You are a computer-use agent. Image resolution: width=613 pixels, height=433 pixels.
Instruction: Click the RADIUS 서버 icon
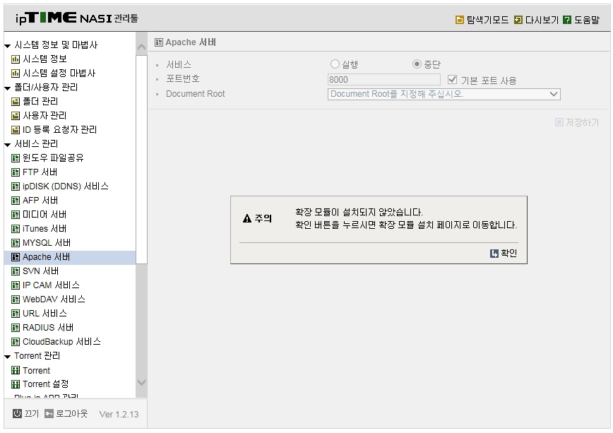point(16,328)
